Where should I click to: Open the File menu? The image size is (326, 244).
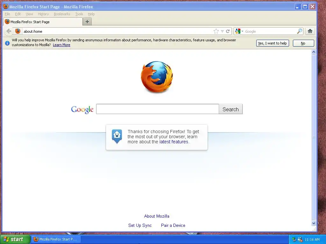coord(7,14)
